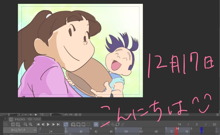The width and height of the screenshot is (220, 135).
Task: Zoom in the timeline view
Action: click(x=31, y=124)
